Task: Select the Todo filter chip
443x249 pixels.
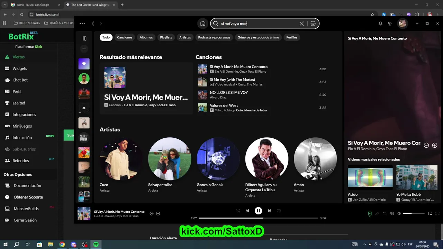Action: pyautogui.click(x=106, y=37)
